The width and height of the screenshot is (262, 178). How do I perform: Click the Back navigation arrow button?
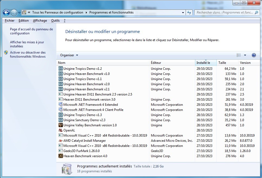tap(6, 12)
